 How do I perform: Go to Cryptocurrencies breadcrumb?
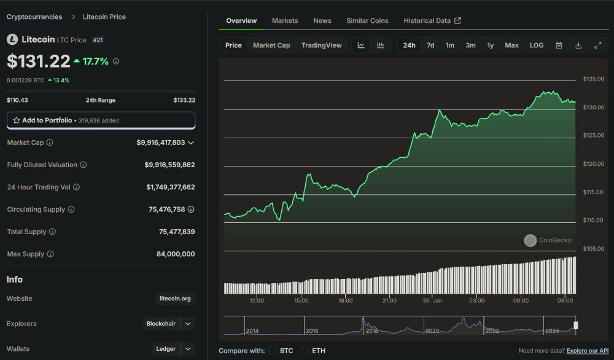34,17
